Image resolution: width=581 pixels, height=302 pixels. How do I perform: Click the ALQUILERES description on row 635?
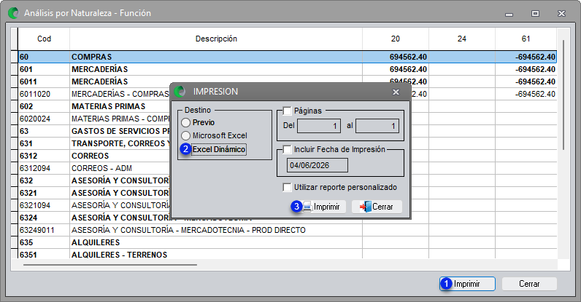pyautogui.click(x=96, y=243)
